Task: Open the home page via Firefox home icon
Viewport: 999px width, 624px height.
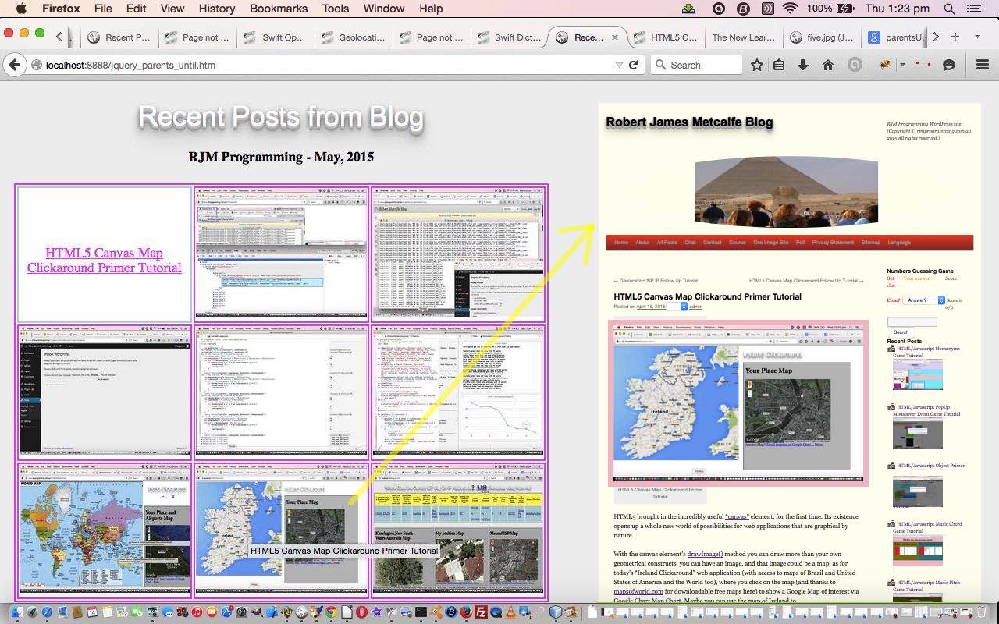Action: [x=829, y=65]
